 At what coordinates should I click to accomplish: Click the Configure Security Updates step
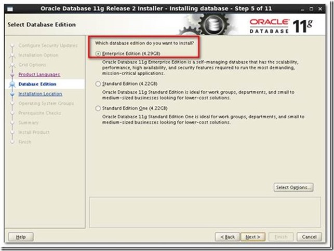click(48, 46)
